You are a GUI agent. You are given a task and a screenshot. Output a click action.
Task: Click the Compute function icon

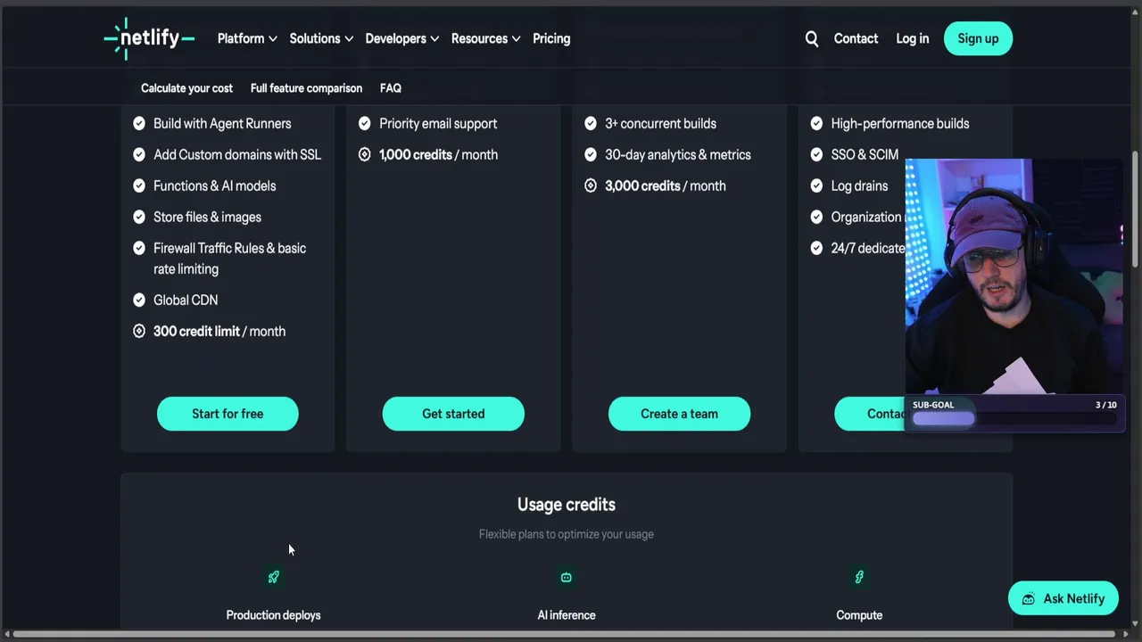859,578
